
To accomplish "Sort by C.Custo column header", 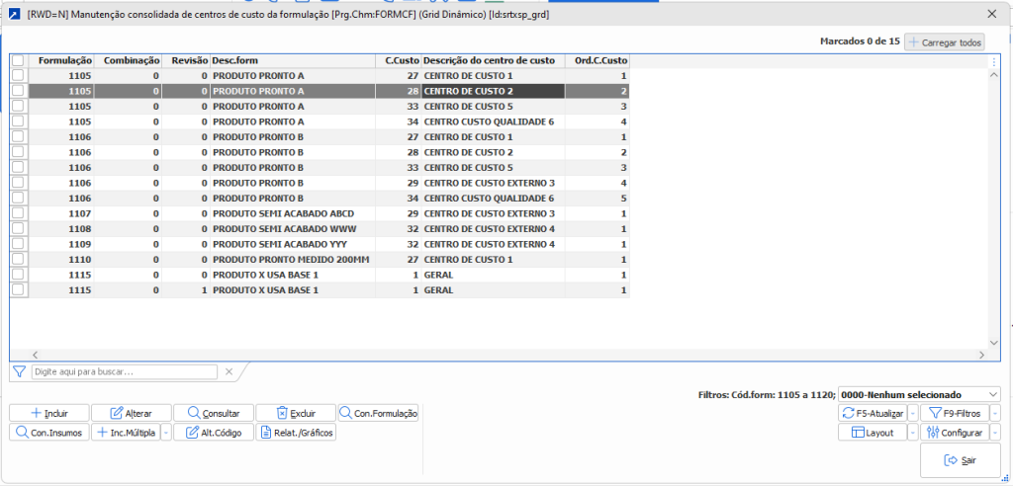I will click(399, 60).
